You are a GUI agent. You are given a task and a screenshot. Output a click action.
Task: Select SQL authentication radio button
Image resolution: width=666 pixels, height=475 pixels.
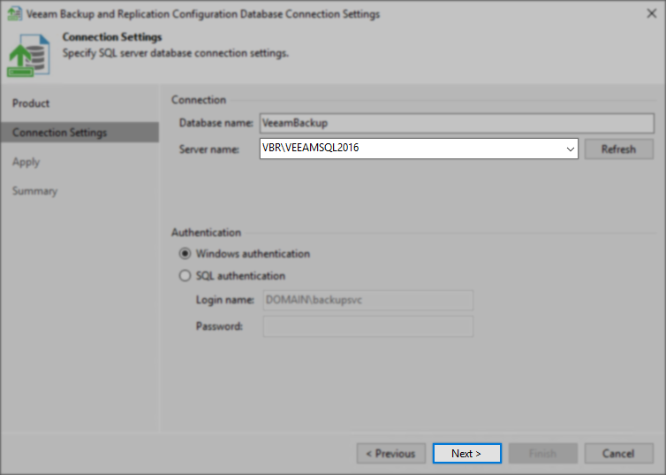coord(185,276)
